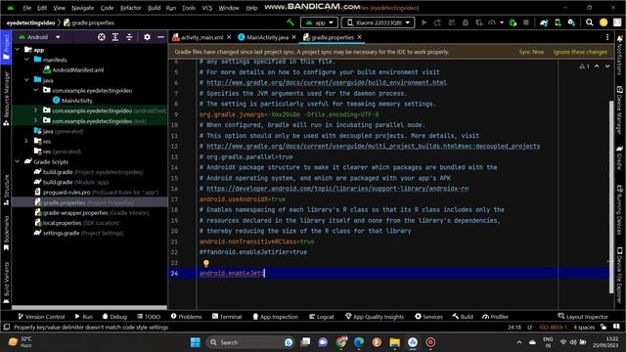The image size is (626, 352).
Task: Open the VCS menu
Action: click(206, 8)
